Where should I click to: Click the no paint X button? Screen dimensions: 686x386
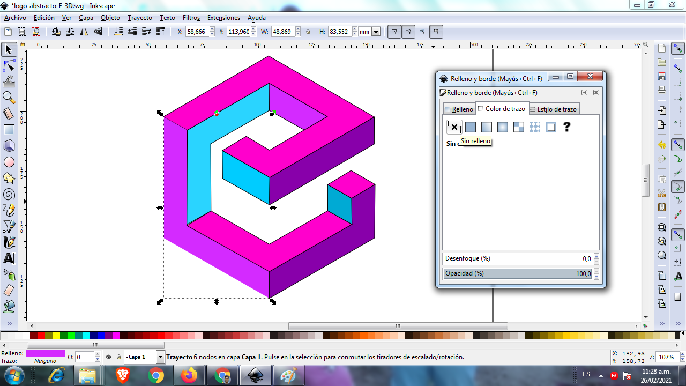pos(454,127)
